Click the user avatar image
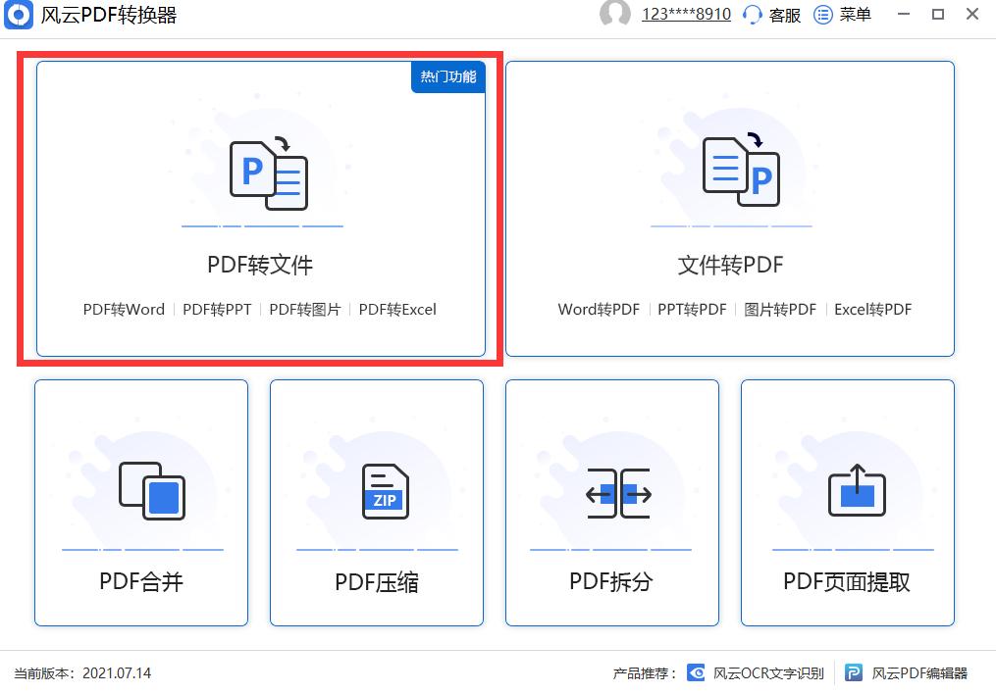The height and width of the screenshot is (694, 996). pos(616,15)
